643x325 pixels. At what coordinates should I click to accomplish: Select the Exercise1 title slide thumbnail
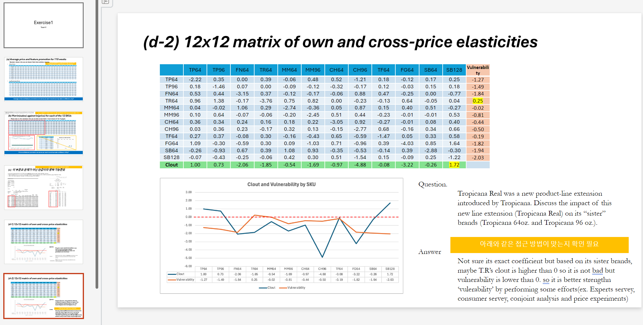43,25
